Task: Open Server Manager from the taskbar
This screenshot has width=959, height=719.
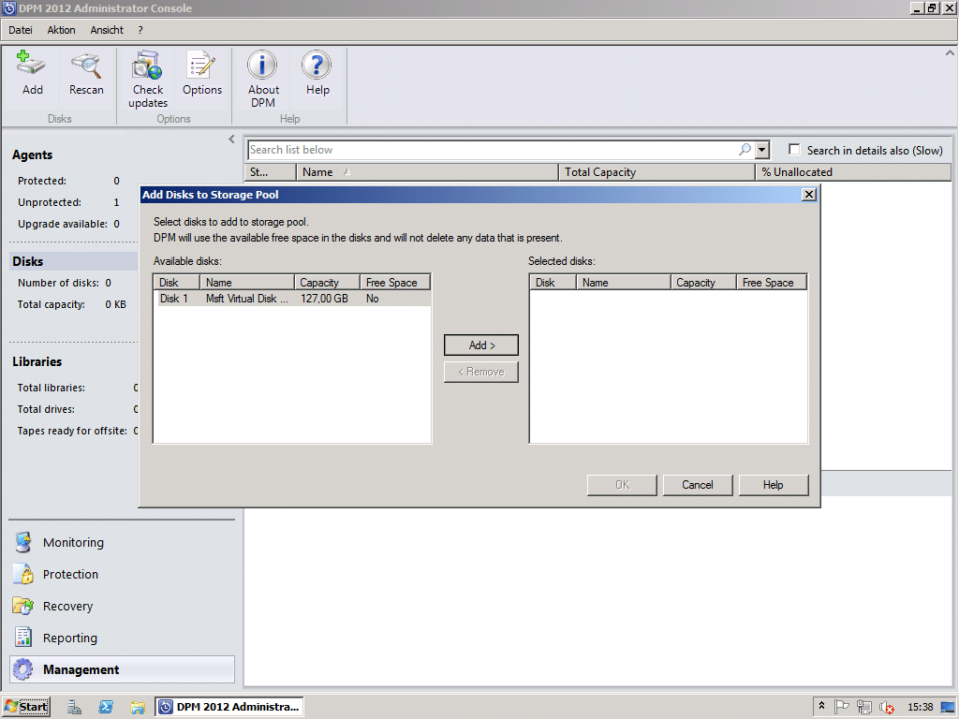Action: click(75, 707)
